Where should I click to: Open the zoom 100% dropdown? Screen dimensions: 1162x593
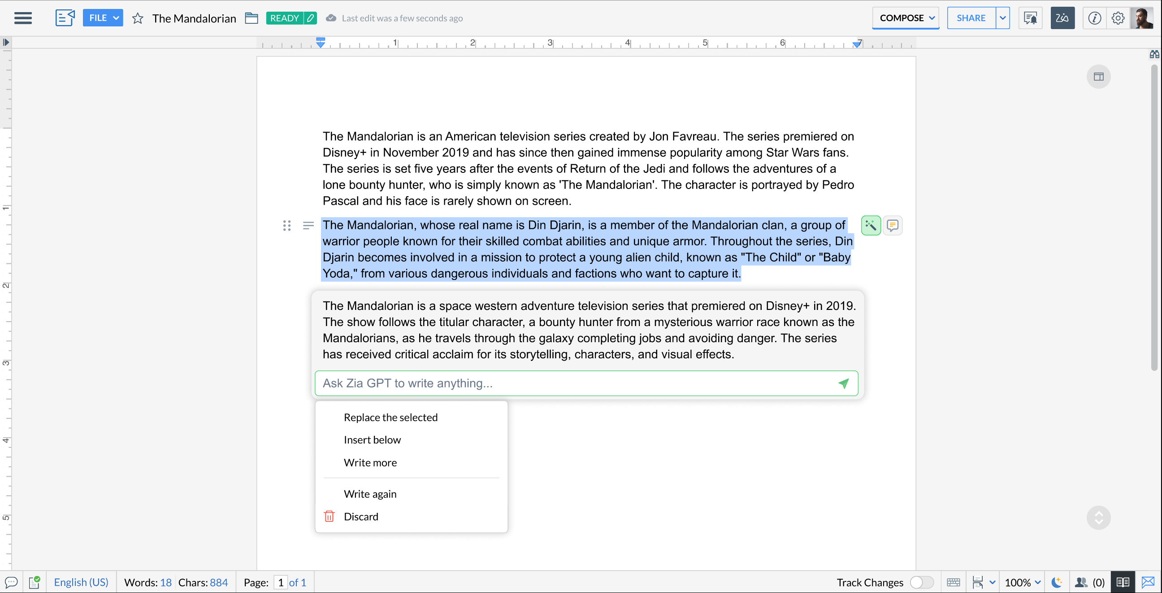pyautogui.click(x=1022, y=582)
